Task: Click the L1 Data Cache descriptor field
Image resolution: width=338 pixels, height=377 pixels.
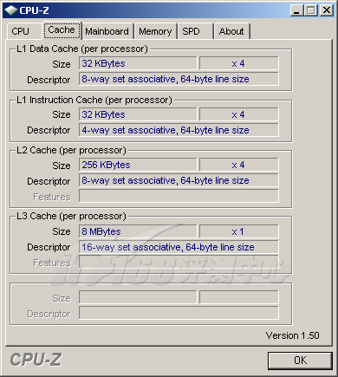Action: (179, 79)
